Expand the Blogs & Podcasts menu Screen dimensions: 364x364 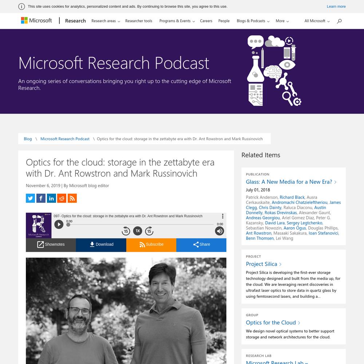pos(253,21)
